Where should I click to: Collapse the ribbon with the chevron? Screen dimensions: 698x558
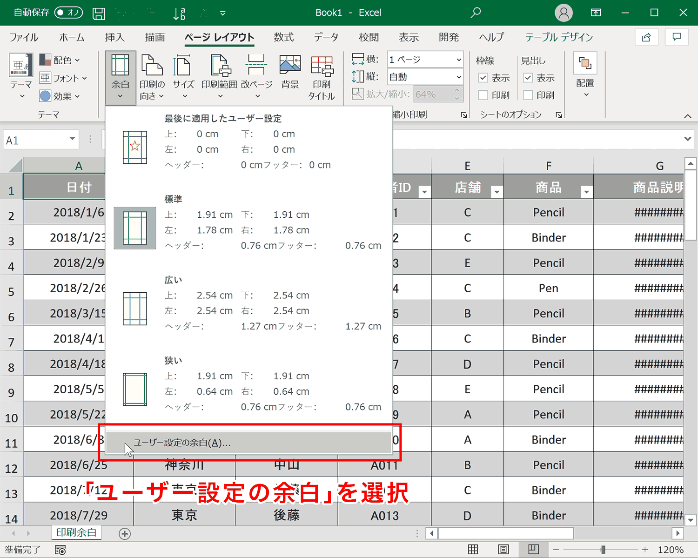point(688,116)
